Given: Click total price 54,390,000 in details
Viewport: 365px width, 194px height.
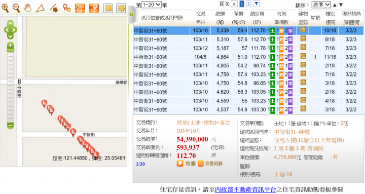Looking at the screenshot, I should click(192, 139).
